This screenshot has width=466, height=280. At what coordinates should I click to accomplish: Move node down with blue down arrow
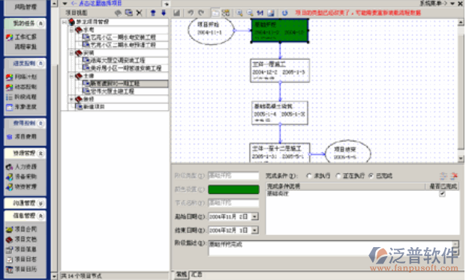pos(164,13)
